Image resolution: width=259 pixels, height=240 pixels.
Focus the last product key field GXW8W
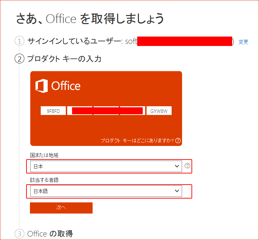[x=159, y=110]
